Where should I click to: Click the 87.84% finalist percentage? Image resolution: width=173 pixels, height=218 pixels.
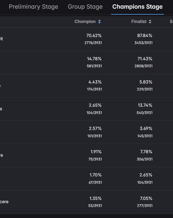point(145,36)
